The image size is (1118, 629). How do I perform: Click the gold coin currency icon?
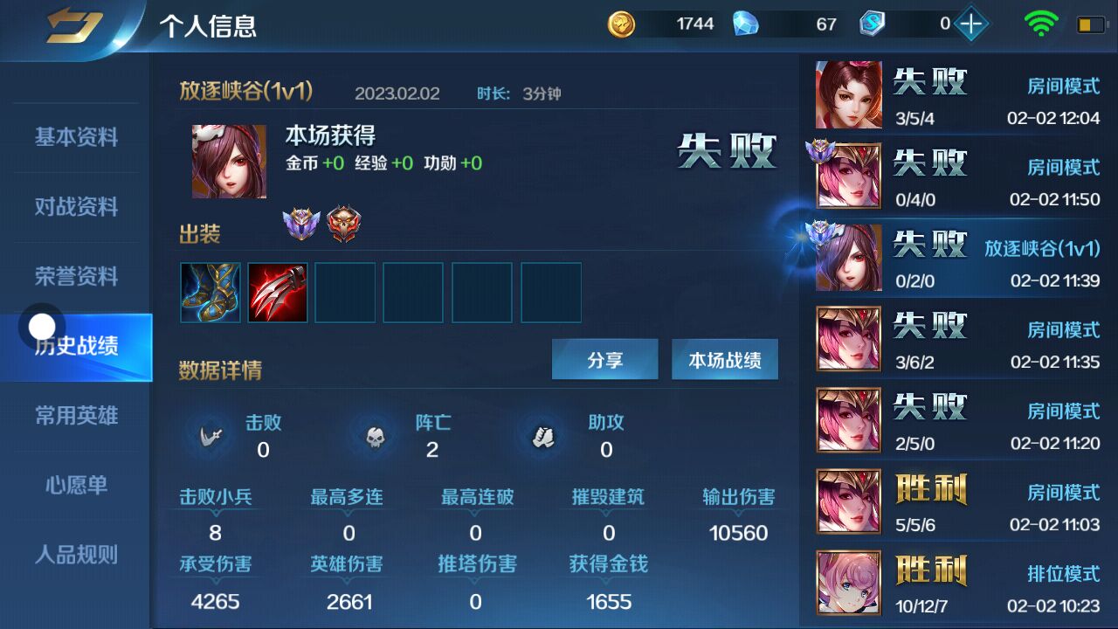click(622, 24)
